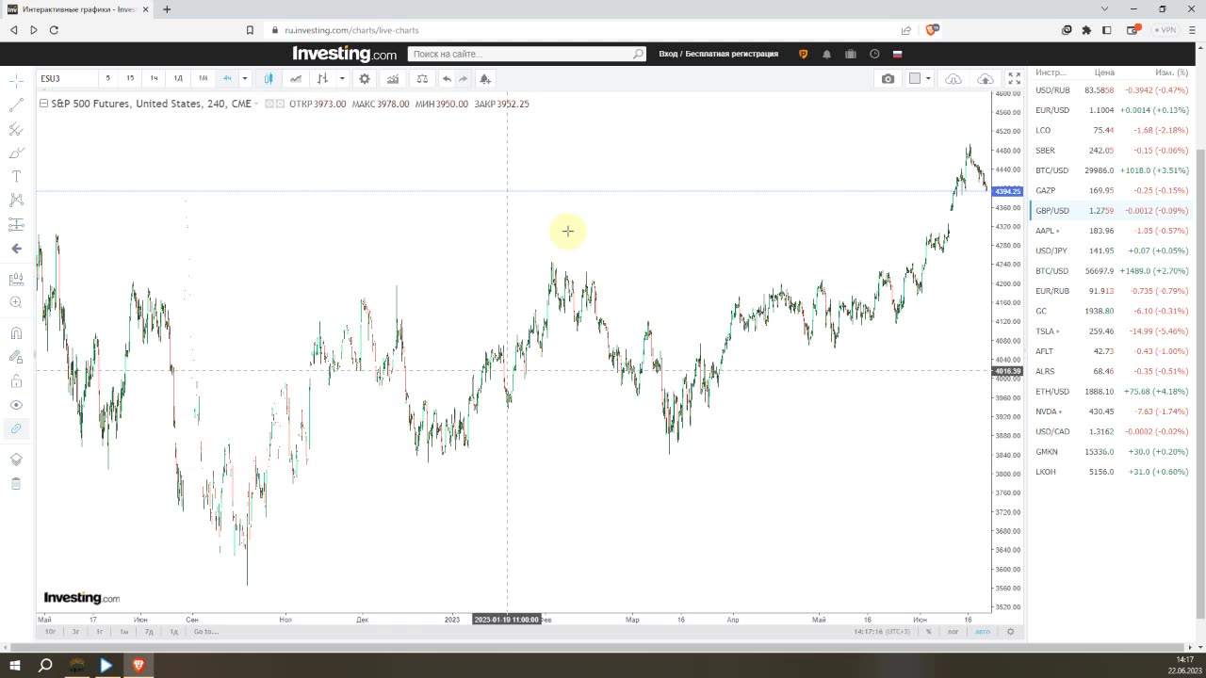The image size is (1206, 678).
Task: Open the chart patterns tool
Action: (x=16, y=200)
